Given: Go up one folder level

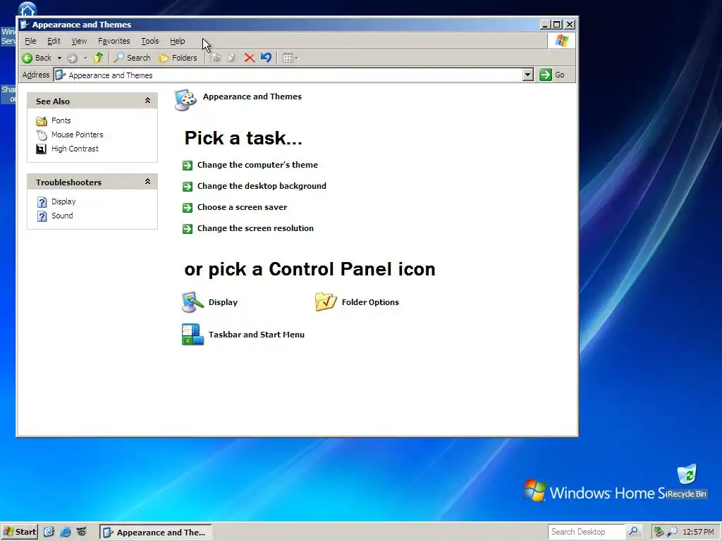Looking at the screenshot, I should pyautogui.click(x=98, y=58).
